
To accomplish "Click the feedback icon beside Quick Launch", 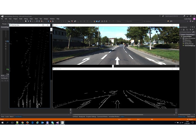I will 163,16.
